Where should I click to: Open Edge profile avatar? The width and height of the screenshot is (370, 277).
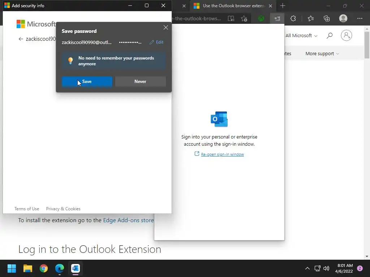343,18
